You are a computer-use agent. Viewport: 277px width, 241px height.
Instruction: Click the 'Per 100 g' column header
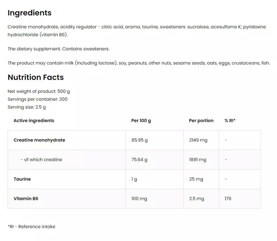click(141, 121)
